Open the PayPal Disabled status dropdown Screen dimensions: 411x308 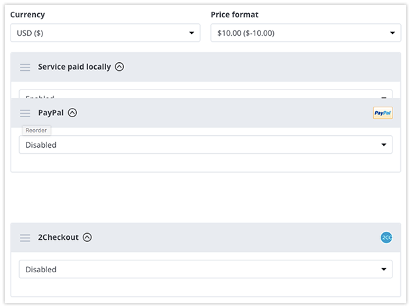coord(206,144)
